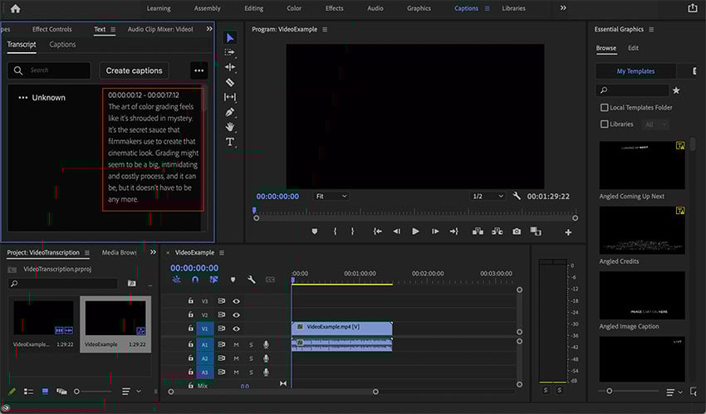The image size is (706, 414).
Task: Click the Home icon
Action: click(15, 8)
